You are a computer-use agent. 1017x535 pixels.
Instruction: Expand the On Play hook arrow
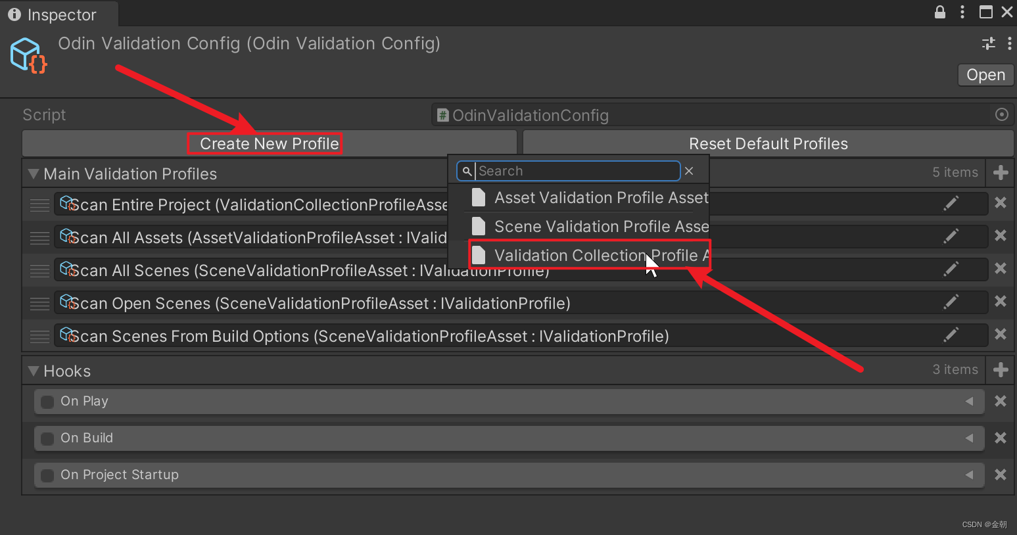pos(969,401)
